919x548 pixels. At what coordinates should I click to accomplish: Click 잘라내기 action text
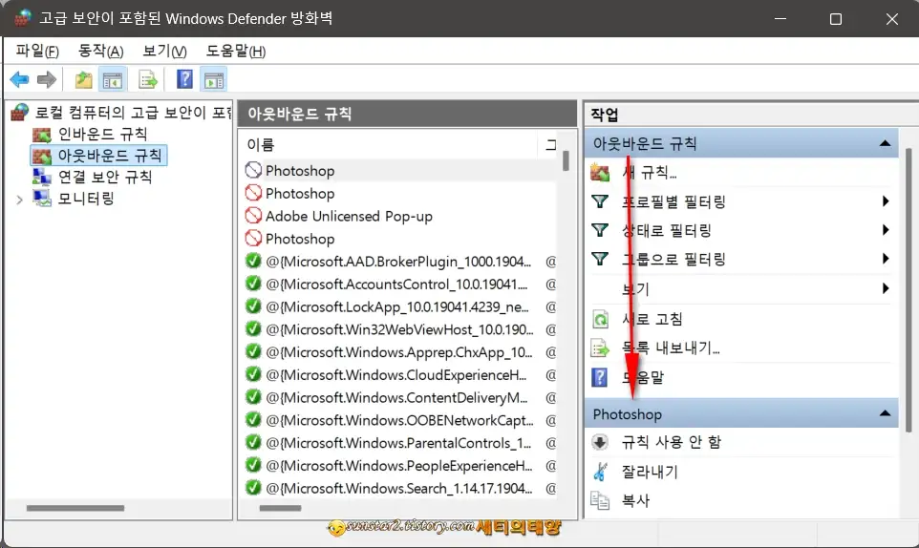[x=650, y=472]
